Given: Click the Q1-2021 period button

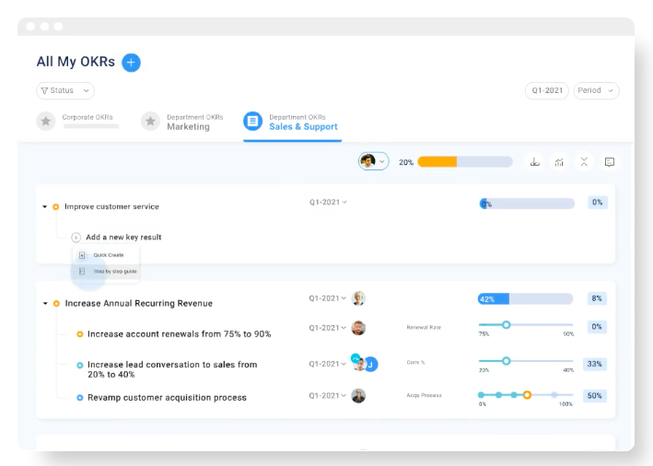Looking at the screenshot, I should (547, 90).
